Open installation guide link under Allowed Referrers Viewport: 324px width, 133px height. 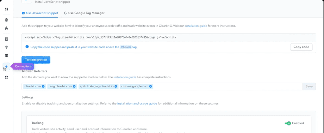click(125, 77)
